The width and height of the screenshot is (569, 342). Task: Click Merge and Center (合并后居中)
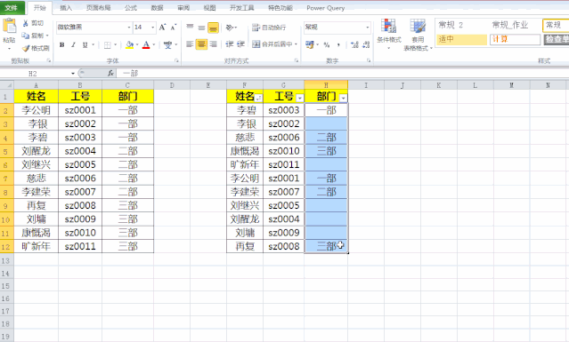pyautogui.click(x=272, y=44)
